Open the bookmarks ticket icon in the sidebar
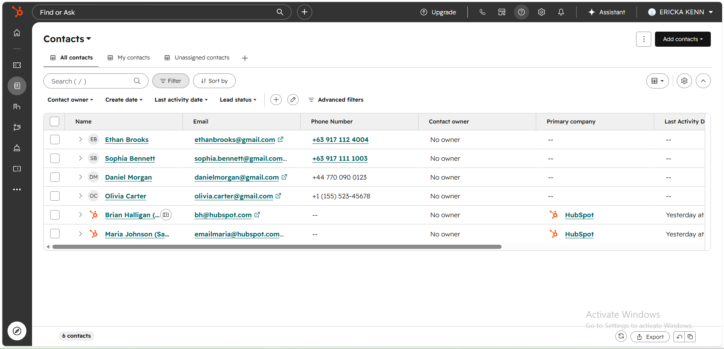 pos(17,65)
